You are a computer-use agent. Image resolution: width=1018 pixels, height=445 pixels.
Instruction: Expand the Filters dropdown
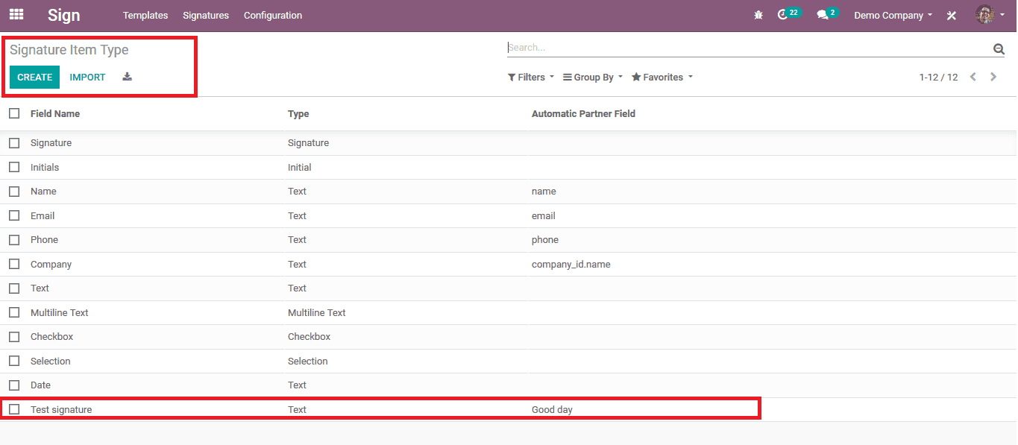pos(531,77)
